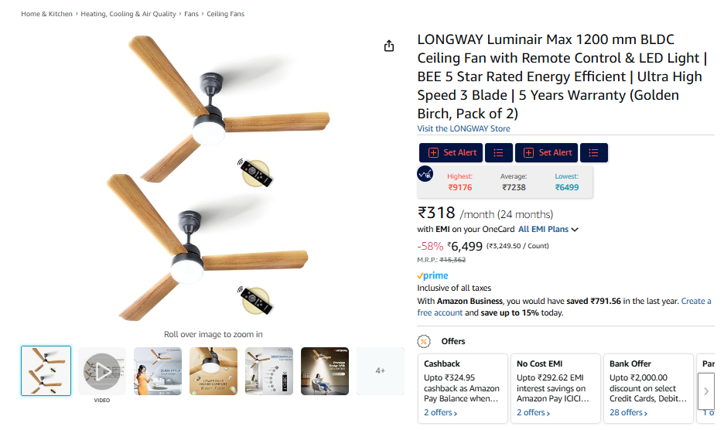
Task: Click the price history tracker chart icon
Action: (425, 174)
